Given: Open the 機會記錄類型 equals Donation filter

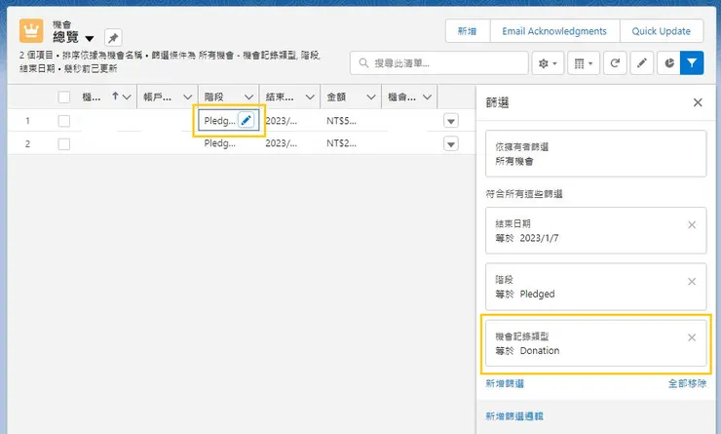Looking at the screenshot, I should click(x=596, y=343).
